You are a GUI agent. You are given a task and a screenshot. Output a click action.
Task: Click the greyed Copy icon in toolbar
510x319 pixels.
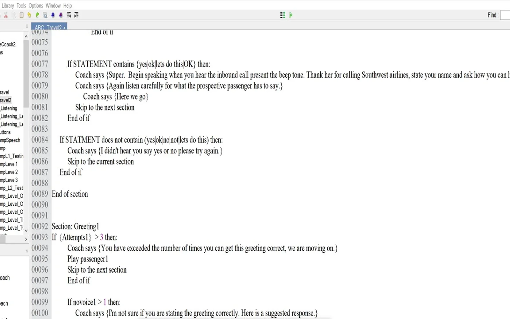point(14,15)
